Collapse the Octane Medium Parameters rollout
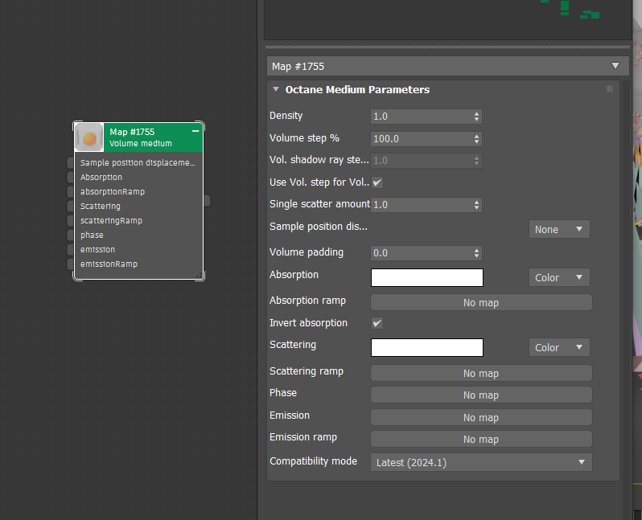 click(x=276, y=89)
